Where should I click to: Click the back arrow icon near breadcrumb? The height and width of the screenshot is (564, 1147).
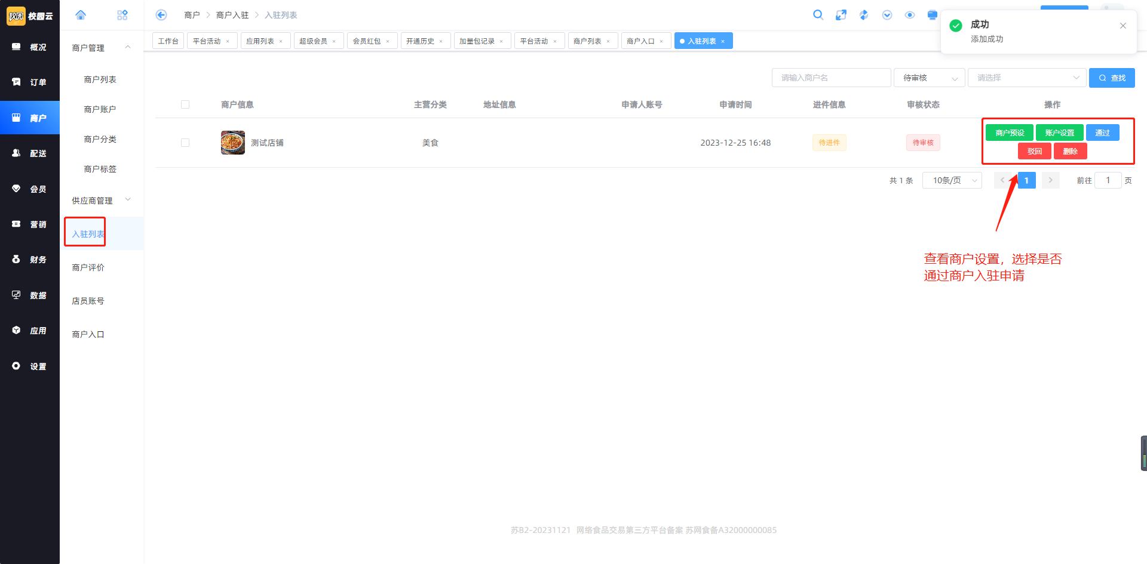tap(161, 15)
